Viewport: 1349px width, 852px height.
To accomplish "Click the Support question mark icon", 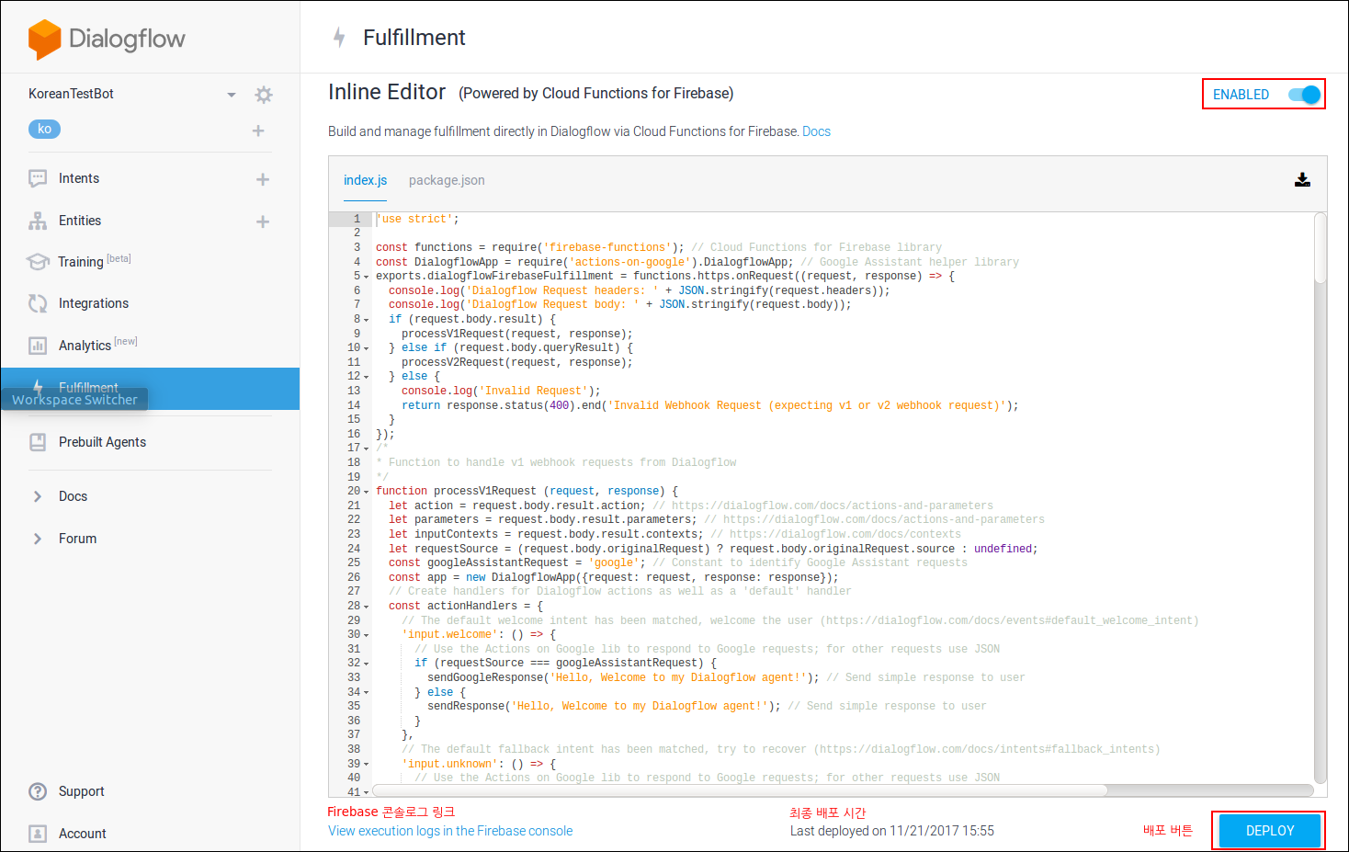I will (38, 791).
